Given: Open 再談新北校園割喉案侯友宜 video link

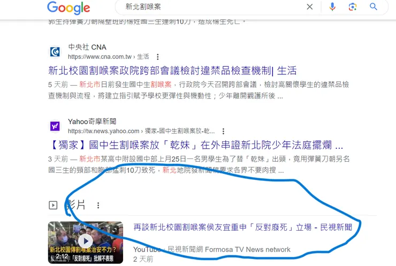Looking at the screenshot, I should (x=243, y=227).
